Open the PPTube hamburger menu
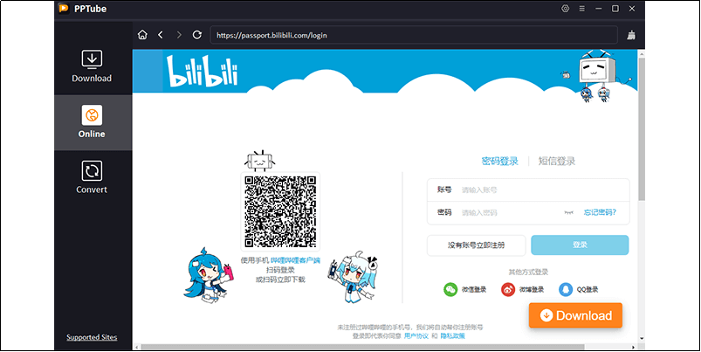701x352 pixels. click(x=581, y=9)
